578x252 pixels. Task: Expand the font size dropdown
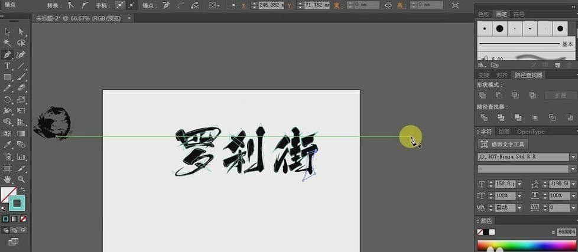[x=519, y=184]
